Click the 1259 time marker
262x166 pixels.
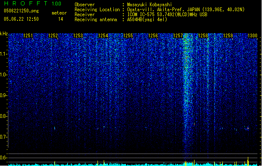[228, 36]
